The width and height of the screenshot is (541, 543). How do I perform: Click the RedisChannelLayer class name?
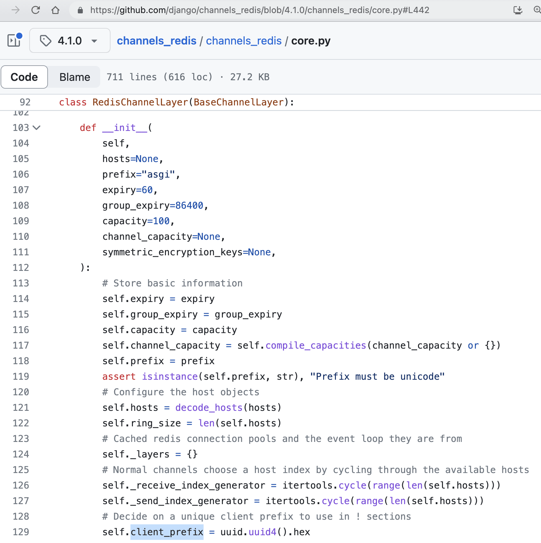[x=140, y=102]
